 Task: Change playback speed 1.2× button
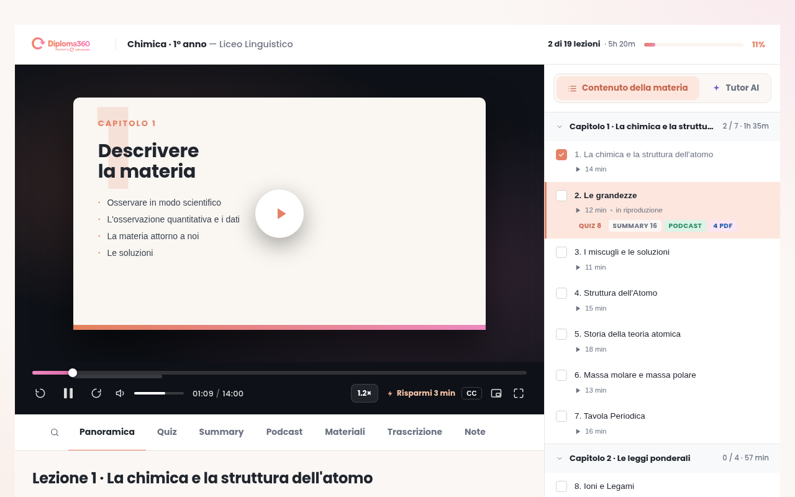pyautogui.click(x=365, y=393)
